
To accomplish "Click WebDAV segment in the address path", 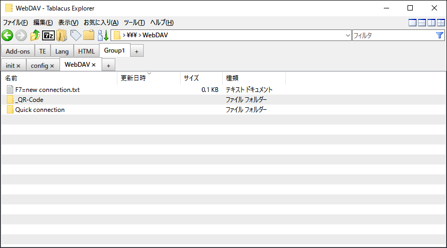I will pos(155,35).
